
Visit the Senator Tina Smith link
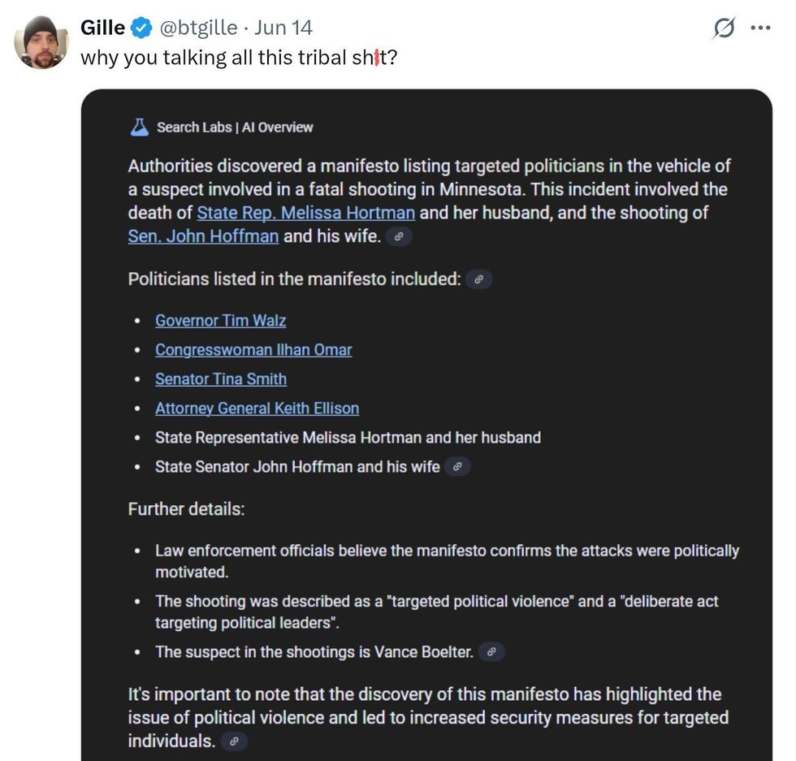221,379
